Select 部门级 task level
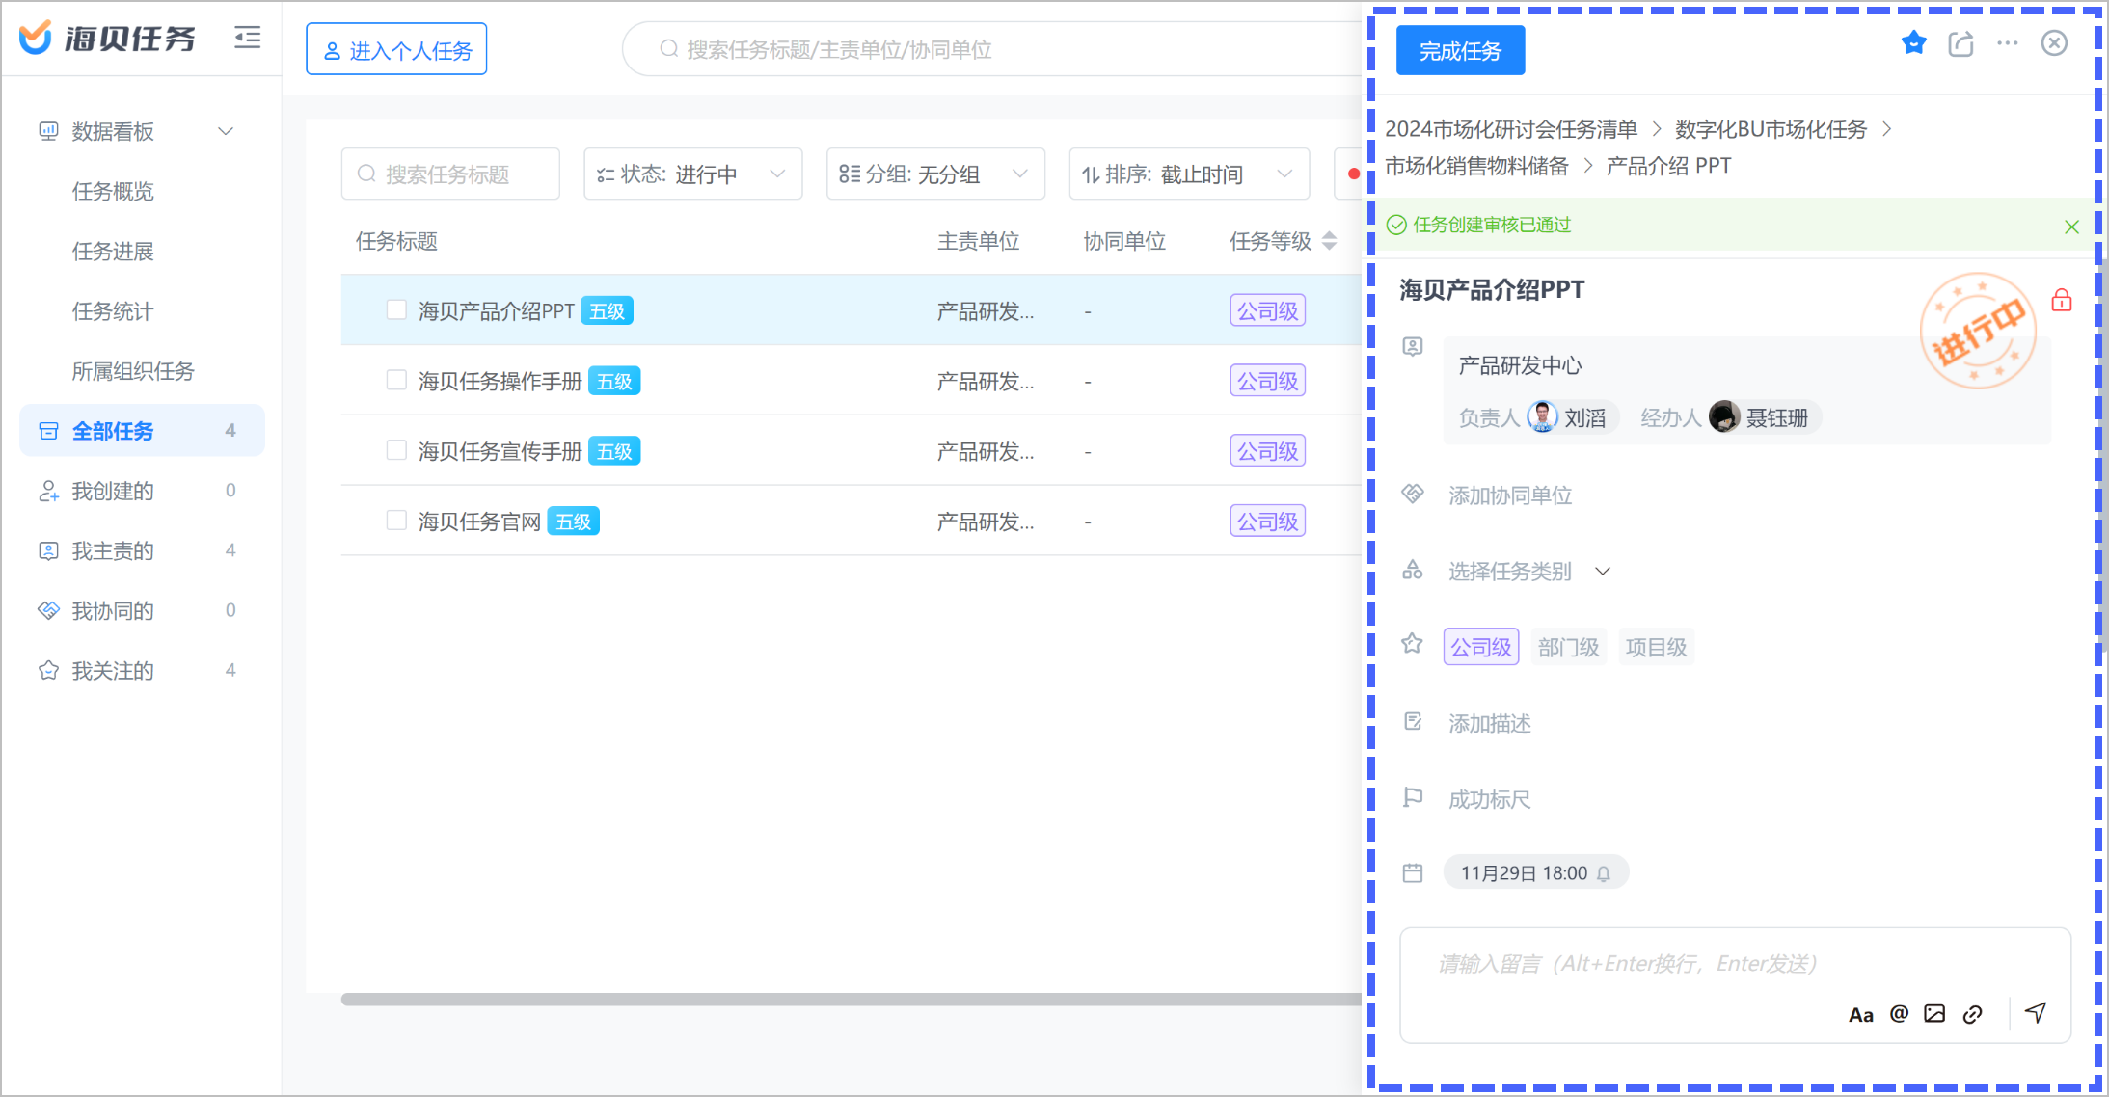 1568,647
